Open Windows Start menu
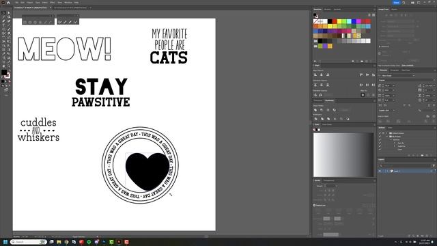The height and width of the screenshot is (246, 437). [x=5, y=242]
